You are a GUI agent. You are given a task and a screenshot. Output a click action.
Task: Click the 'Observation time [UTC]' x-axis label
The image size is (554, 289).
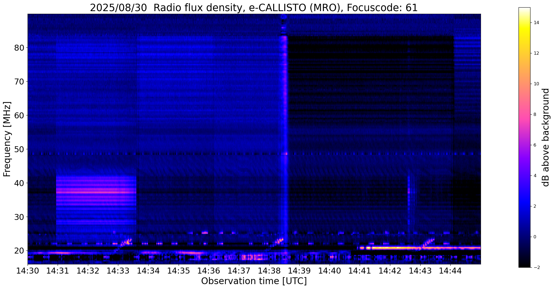pyautogui.click(x=254, y=281)
